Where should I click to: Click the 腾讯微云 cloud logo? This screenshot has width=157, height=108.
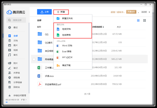16,12
